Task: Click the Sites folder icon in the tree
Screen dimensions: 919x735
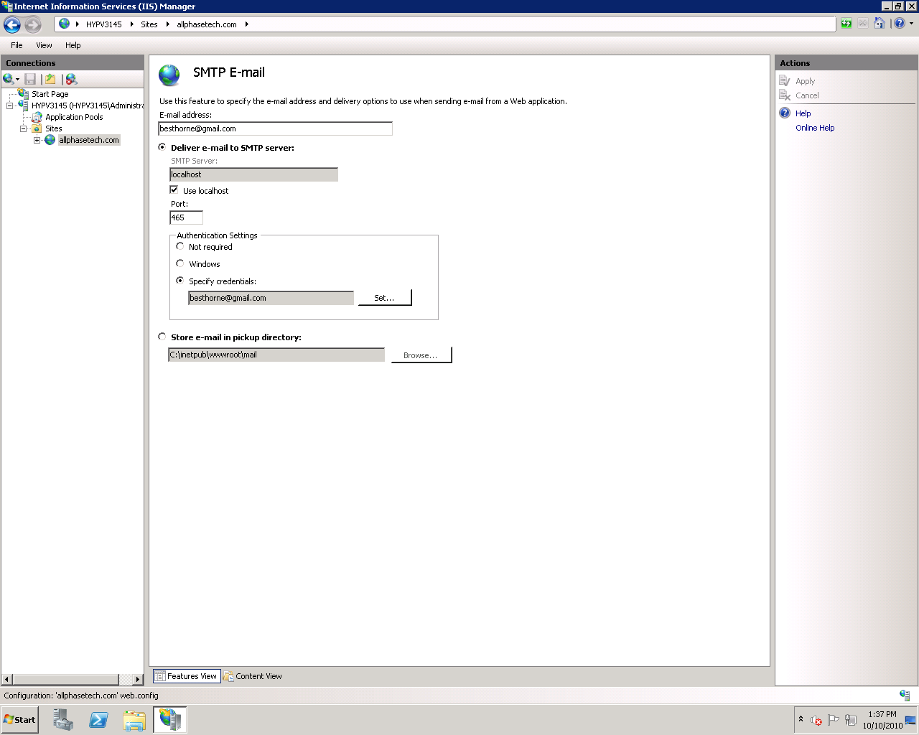Action: tap(37, 128)
